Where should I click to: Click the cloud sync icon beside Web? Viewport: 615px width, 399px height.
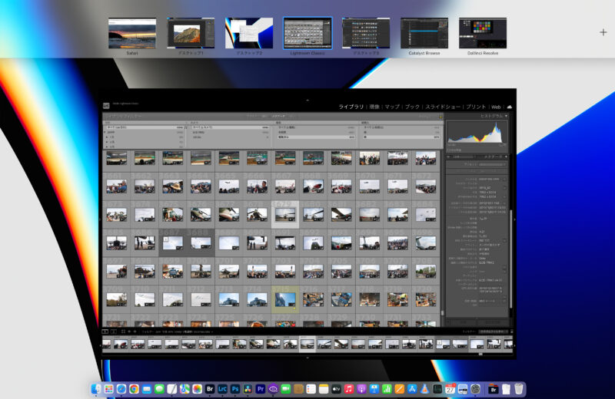pyautogui.click(x=510, y=107)
